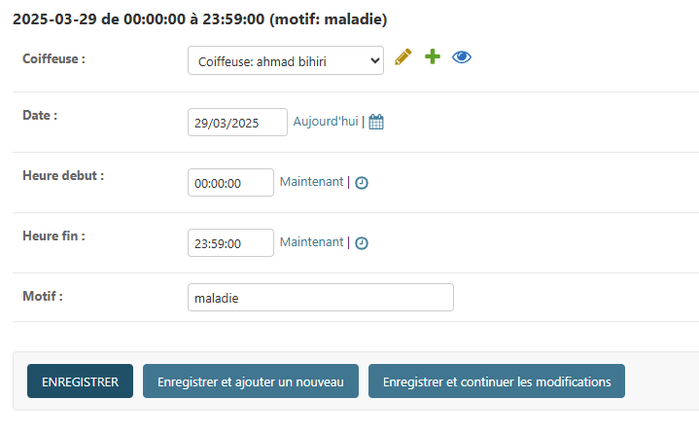View selected coiffeuse with the eye icon
The image size is (699, 435).
(x=462, y=58)
